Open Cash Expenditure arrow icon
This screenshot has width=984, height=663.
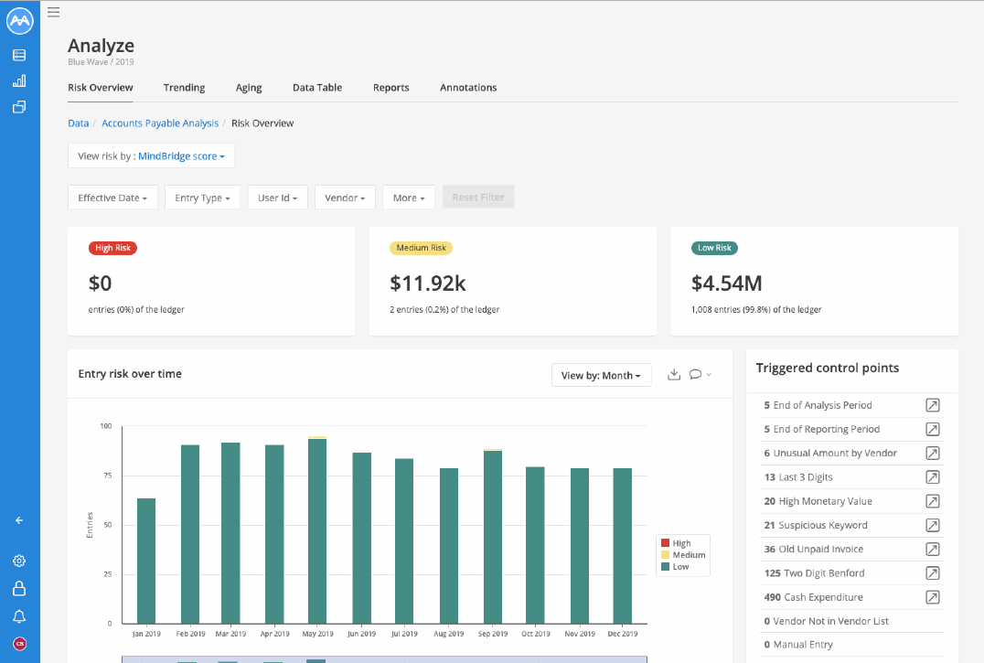pos(933,597)
